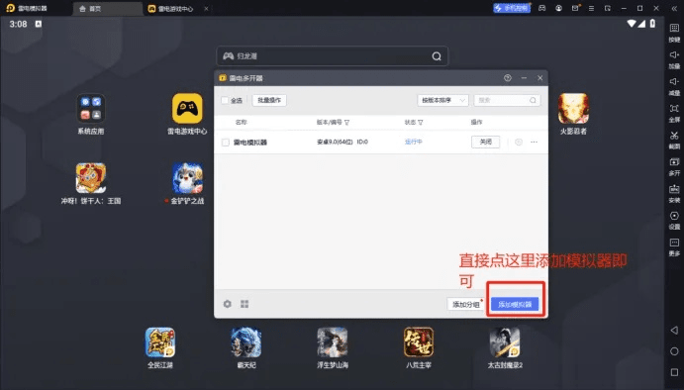Tap the Android back triangle button
This screenshot has width=684, height=390.
pyautogui.click(x=674, y=330)
